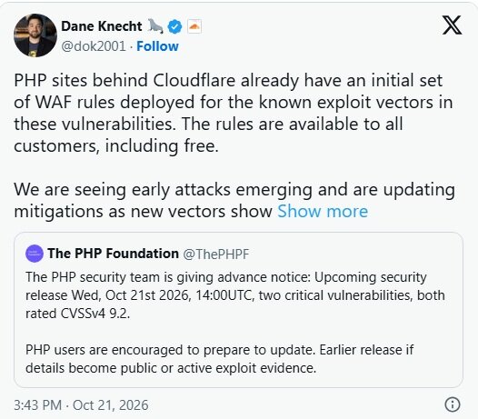Follow the @dok2001 account
The image size is (478, 419).
click(157, 46)
